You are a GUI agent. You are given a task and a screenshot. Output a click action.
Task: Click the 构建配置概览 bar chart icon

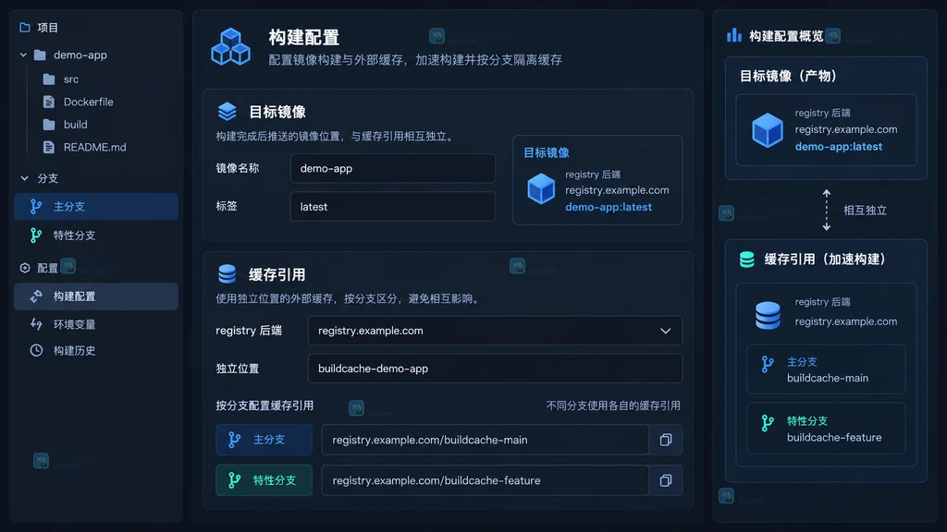pos(734,36)
